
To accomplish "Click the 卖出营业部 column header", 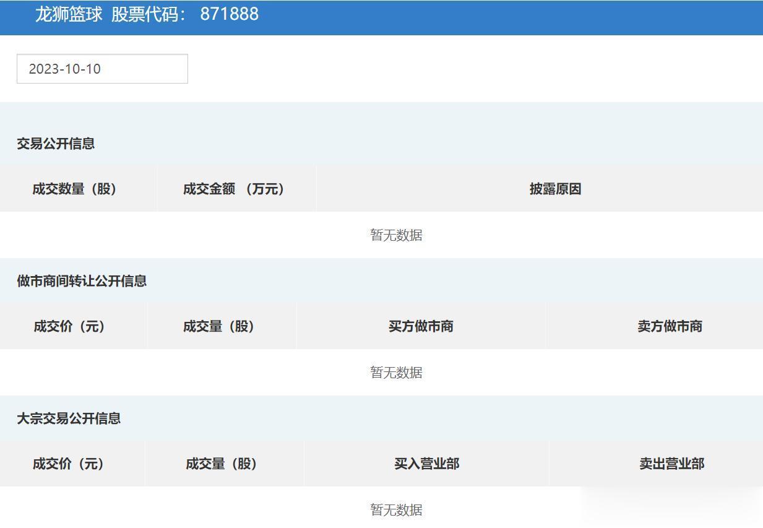I will pyautogui.click(x=671, y=464).
